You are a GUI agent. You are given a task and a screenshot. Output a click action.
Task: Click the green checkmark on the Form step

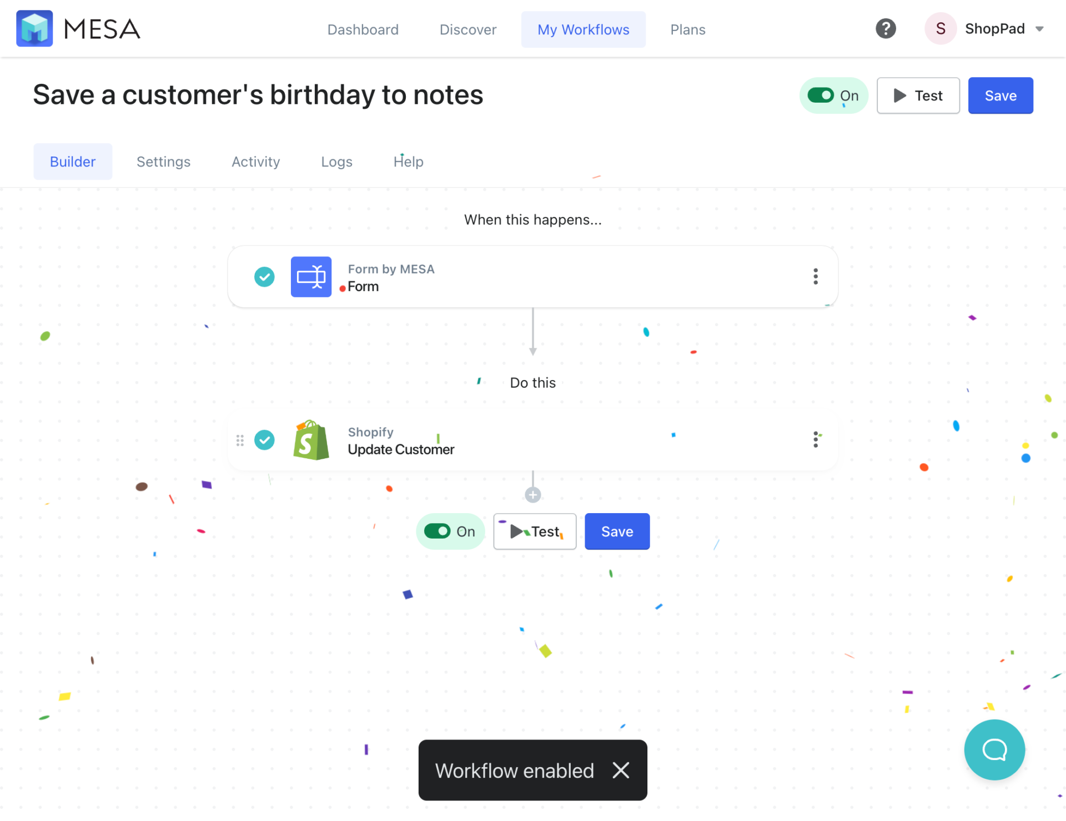pyautogui.click(x=265, y=277)
